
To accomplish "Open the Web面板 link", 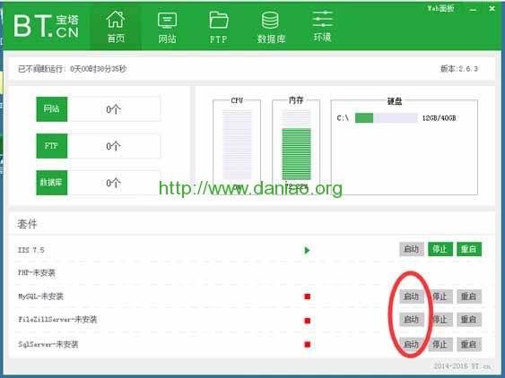I will pyautogui.click(x=440, y=9).
